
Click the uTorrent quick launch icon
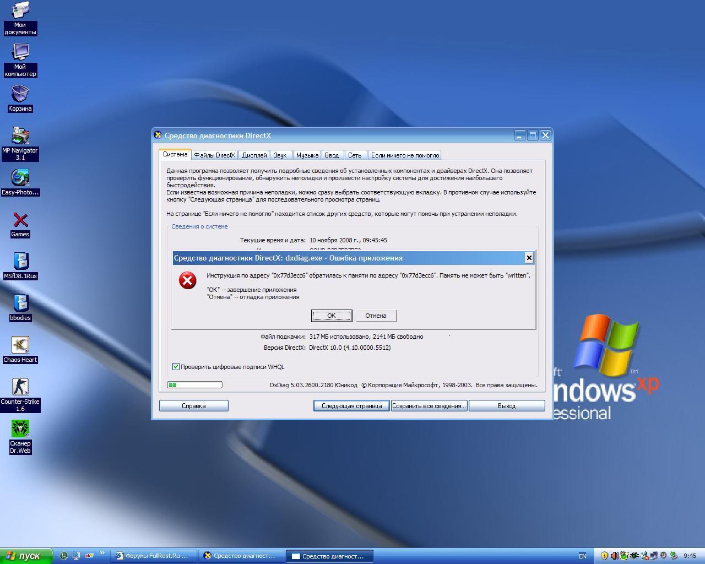[x=64, y=556]
